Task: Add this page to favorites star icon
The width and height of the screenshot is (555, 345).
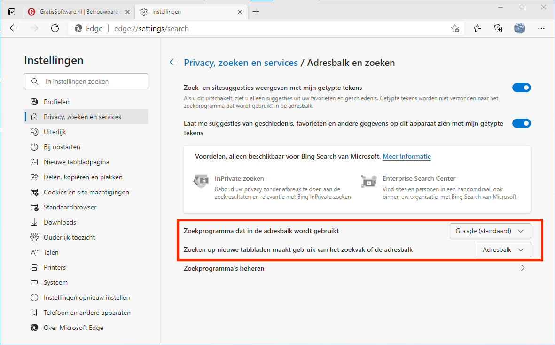Action: pyautogui.click(x=455, y=28)
